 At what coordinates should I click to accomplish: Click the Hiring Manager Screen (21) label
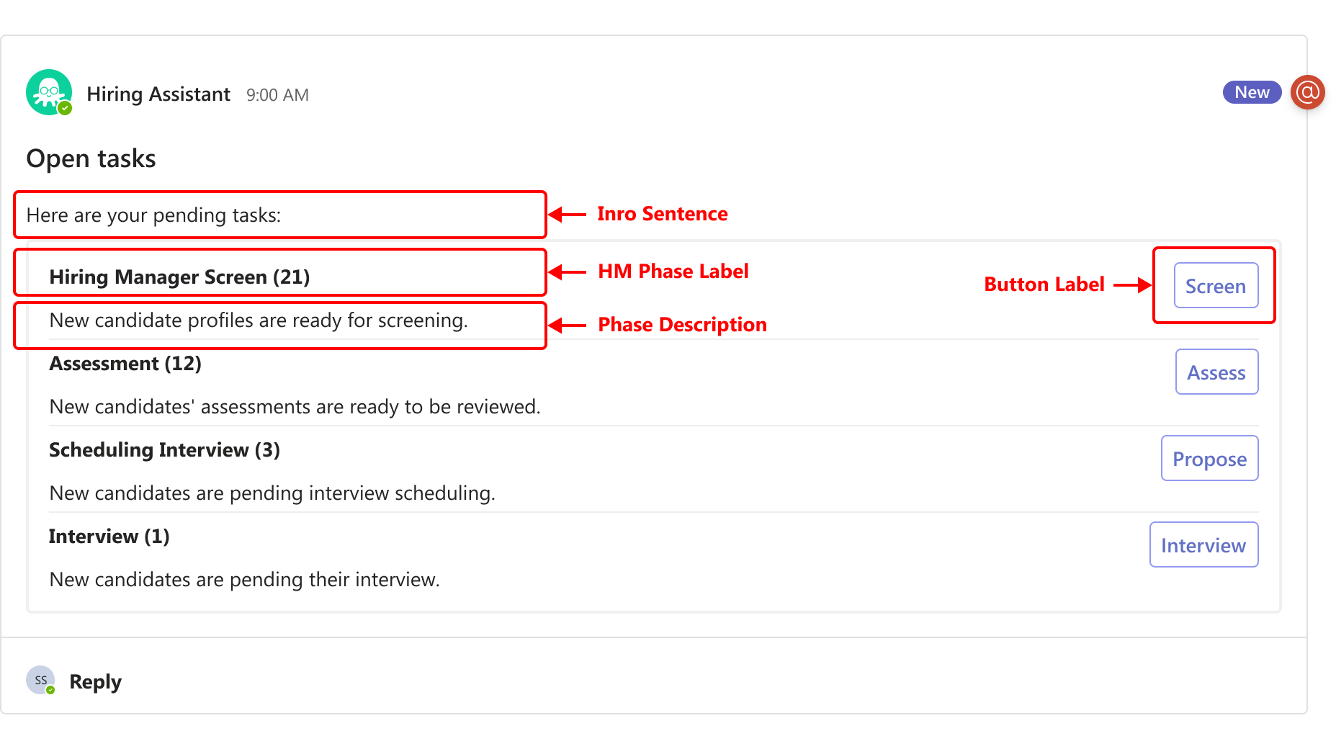(x=179, y=277)
